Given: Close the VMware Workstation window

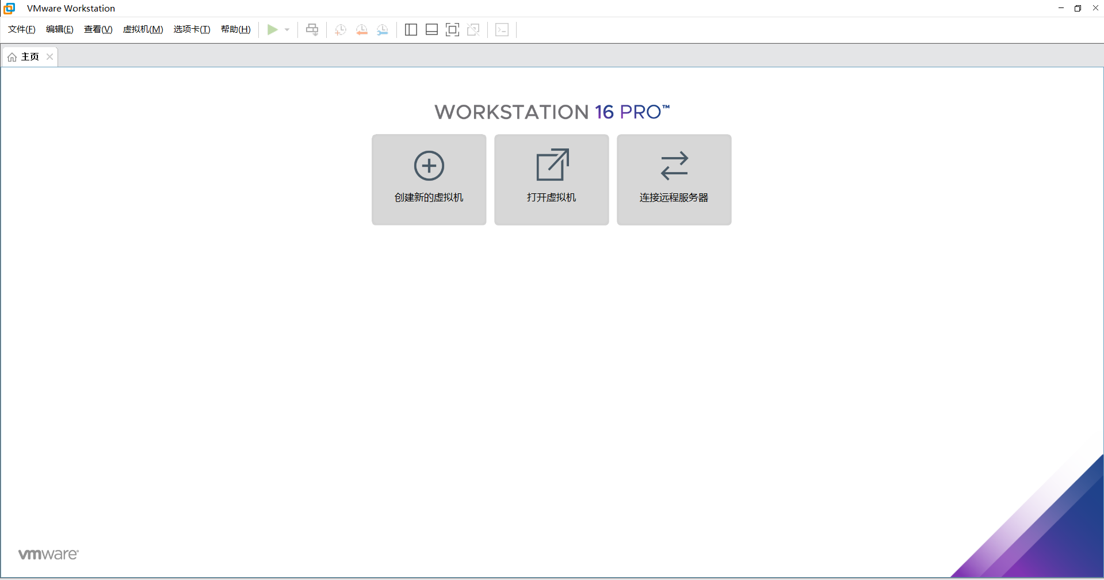Looking at the screenshot, I should (1095, 8).
